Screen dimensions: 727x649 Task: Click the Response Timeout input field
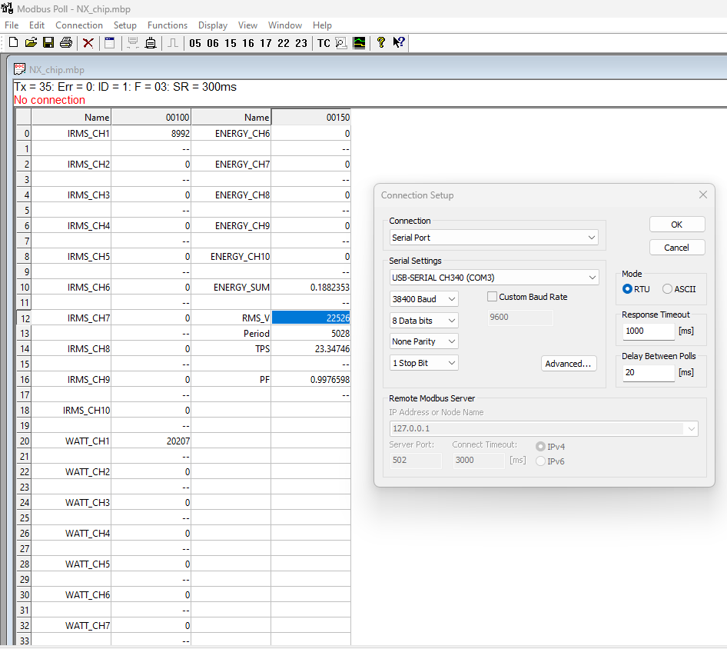pyautogui.click(x=648, y=331)
